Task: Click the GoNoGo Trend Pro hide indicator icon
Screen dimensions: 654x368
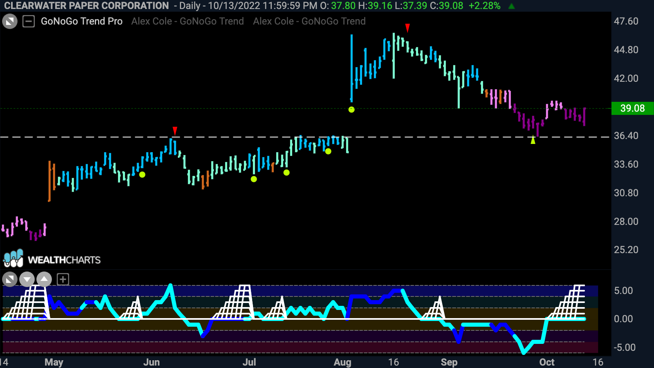Action: (10, 21)
